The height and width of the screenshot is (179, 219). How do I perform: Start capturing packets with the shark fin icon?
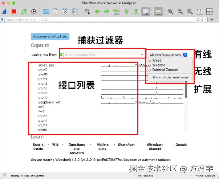[x=4, y=12]
